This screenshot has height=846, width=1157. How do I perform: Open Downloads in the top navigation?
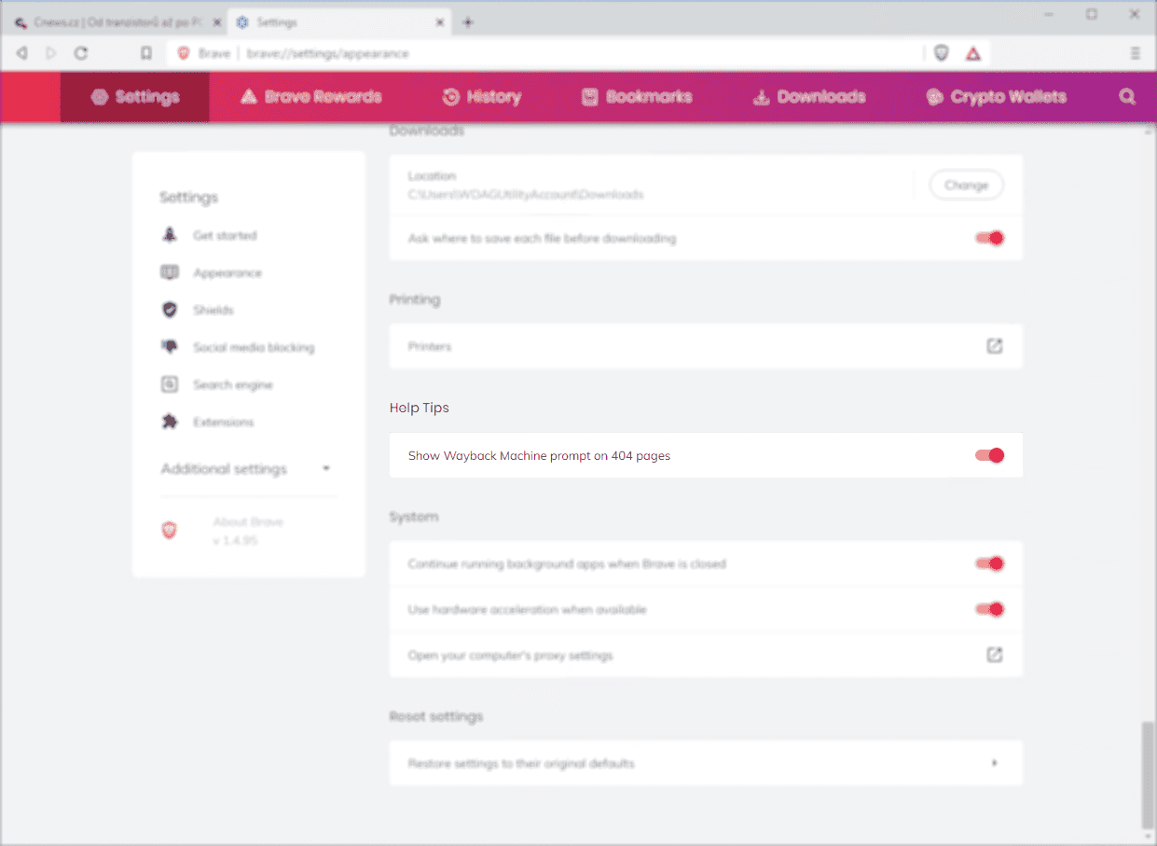click(809, 97)
